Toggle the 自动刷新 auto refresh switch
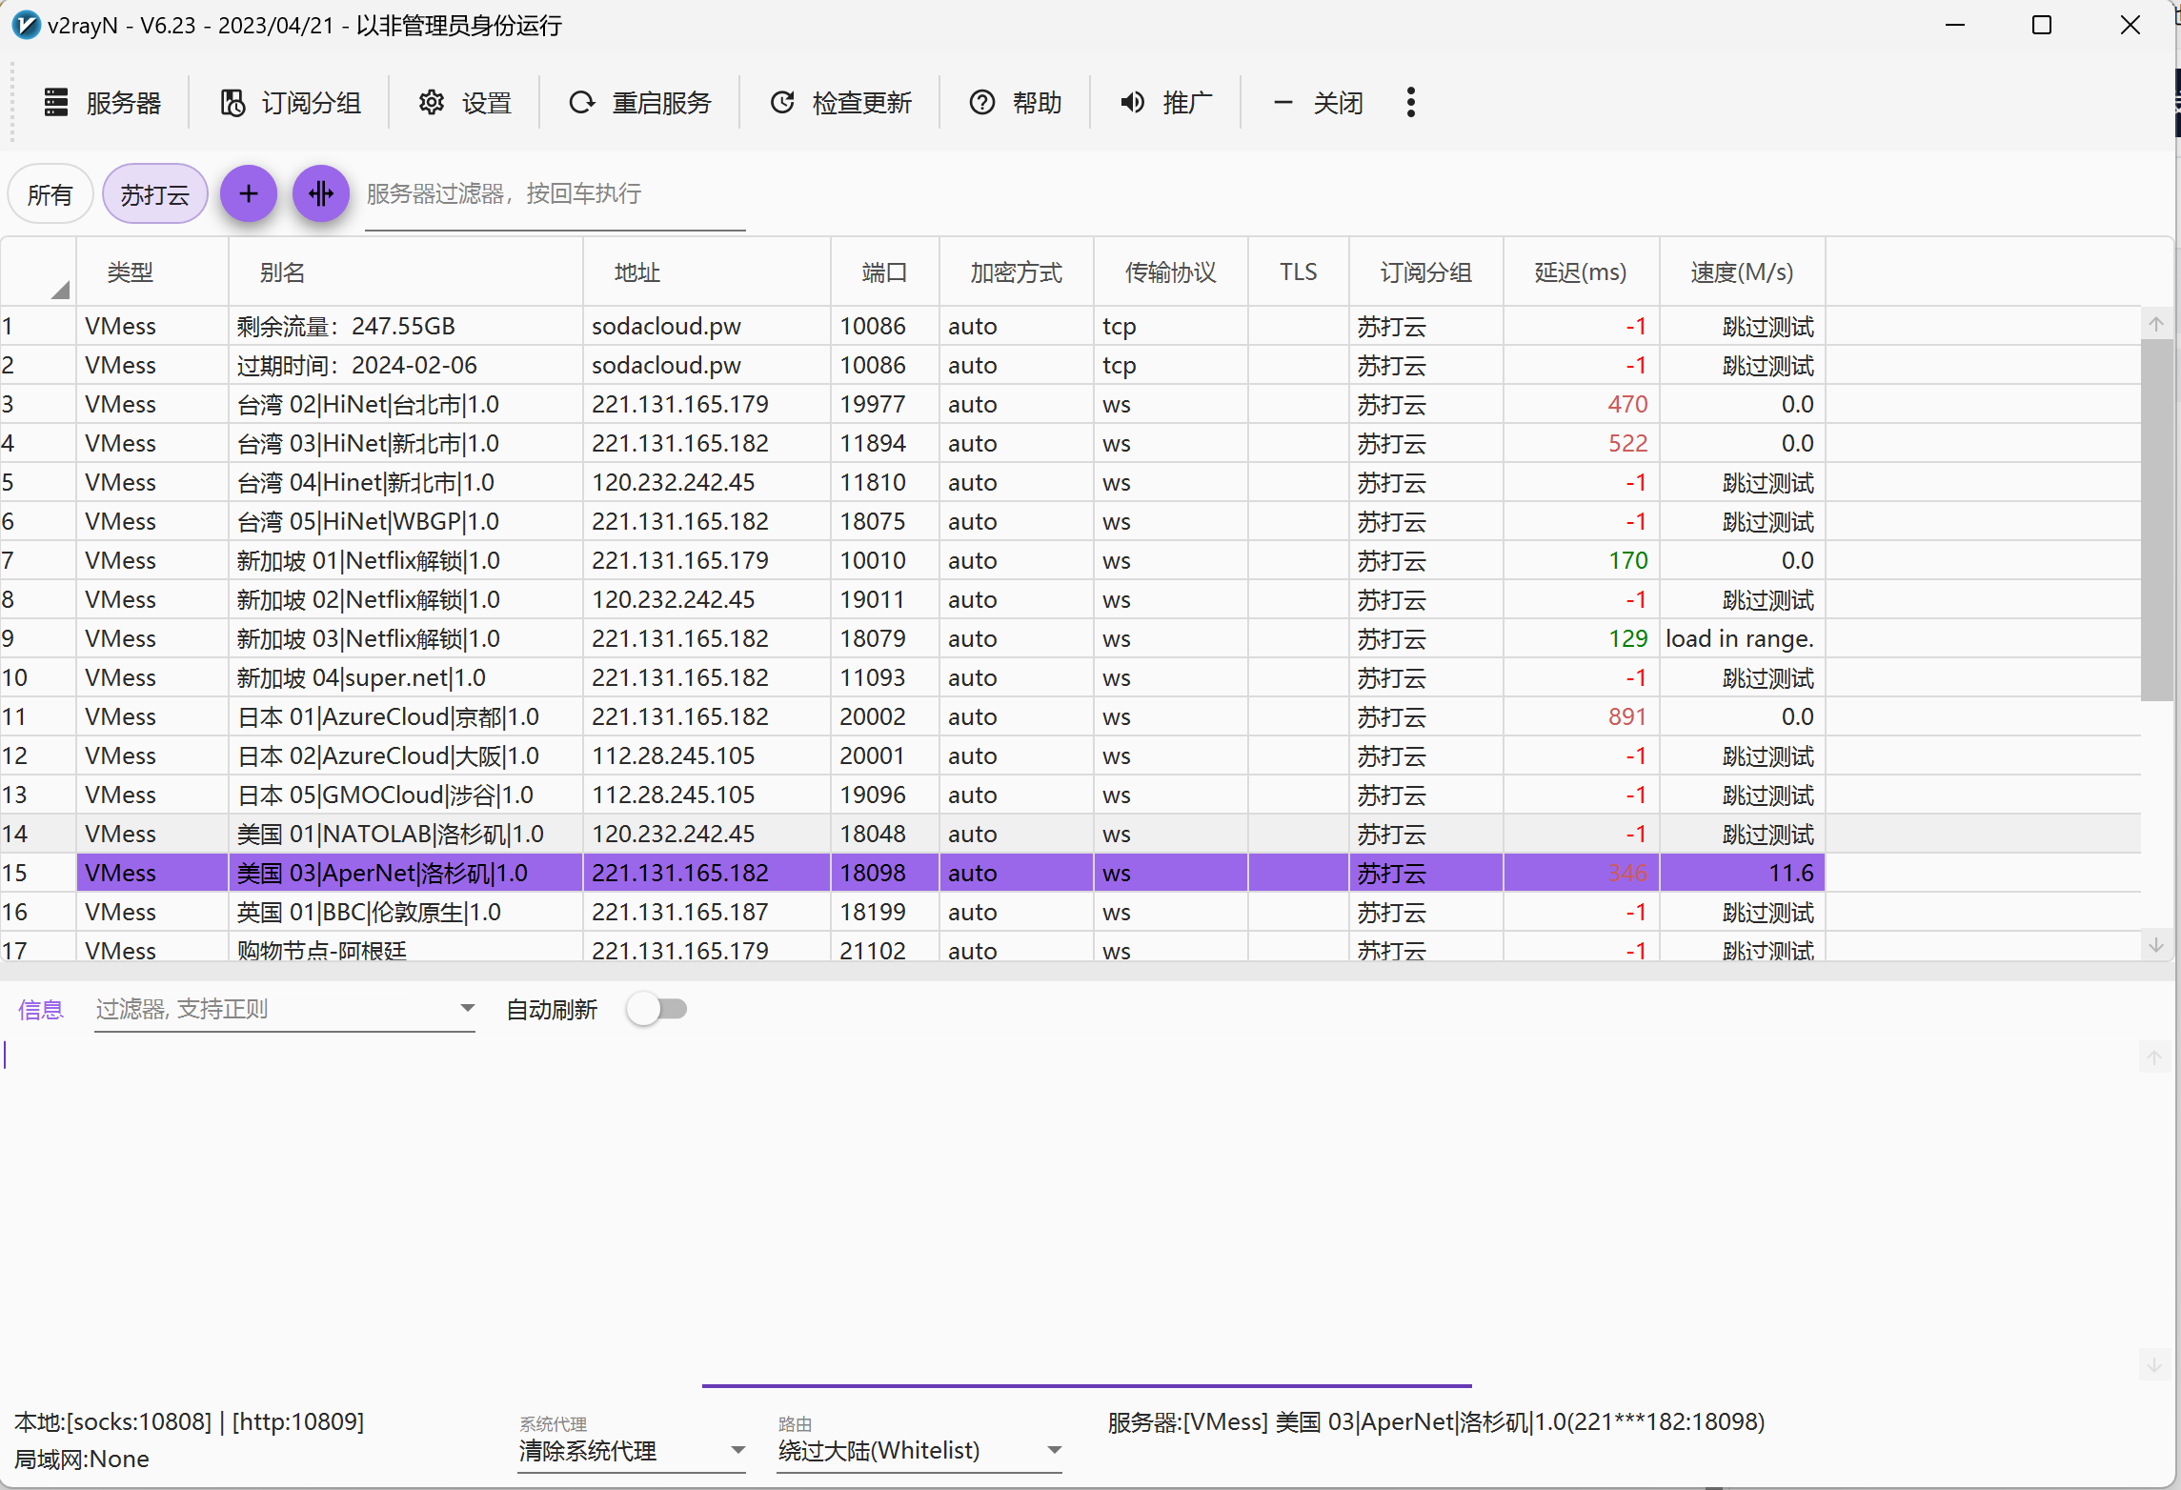Viewport: 2181px width, 1490px height. [657, 1009]
